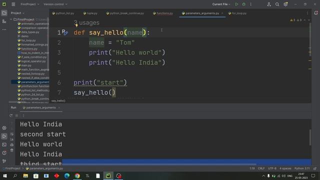Viewport: 320px width, 180px height.
Task: Click the weak warnings count indicator
Action: pos(299,20)
